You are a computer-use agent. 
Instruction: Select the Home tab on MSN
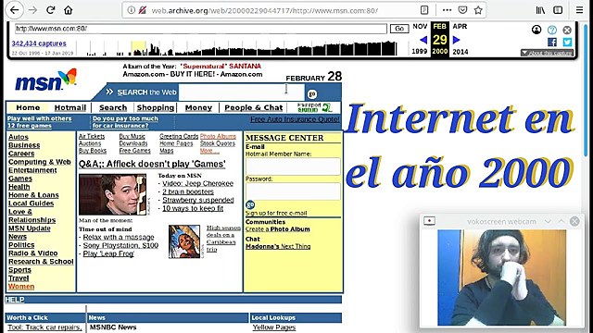(28, 107)
